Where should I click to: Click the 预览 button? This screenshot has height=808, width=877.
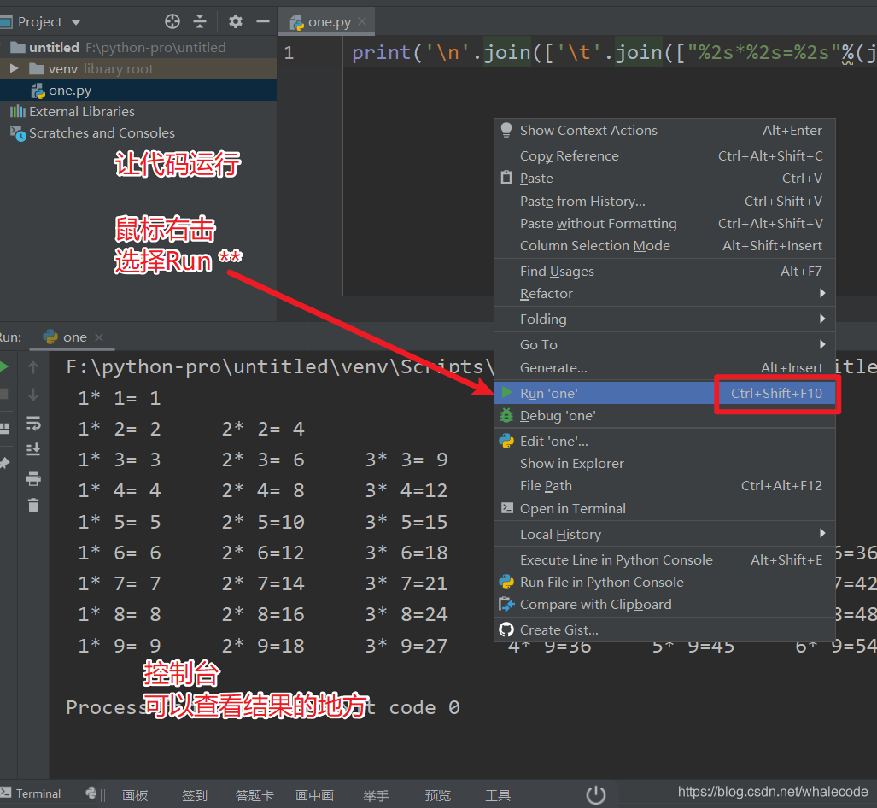tap(437, 796)
